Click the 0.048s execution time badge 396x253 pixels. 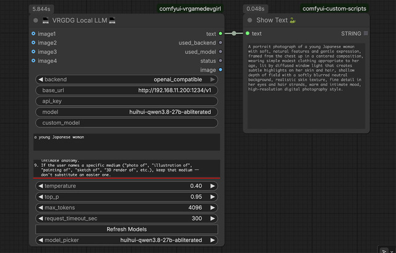pos(256,9)
